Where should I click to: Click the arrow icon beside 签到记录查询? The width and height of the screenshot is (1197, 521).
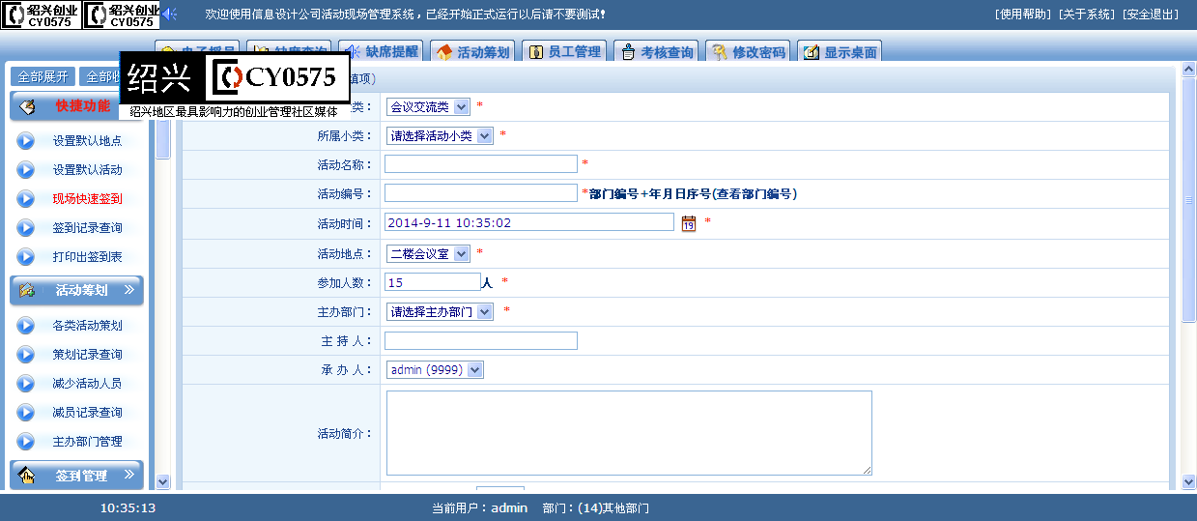pyautogui.click(x=26, y=227)
